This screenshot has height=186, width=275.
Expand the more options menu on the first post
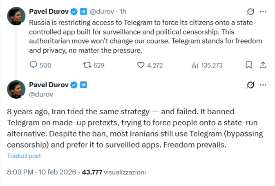[x=264, y=11]
